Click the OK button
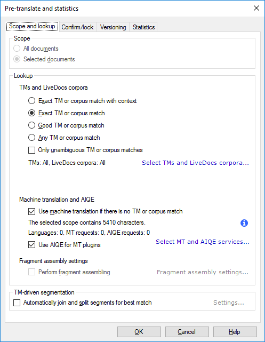 (139, 332)
